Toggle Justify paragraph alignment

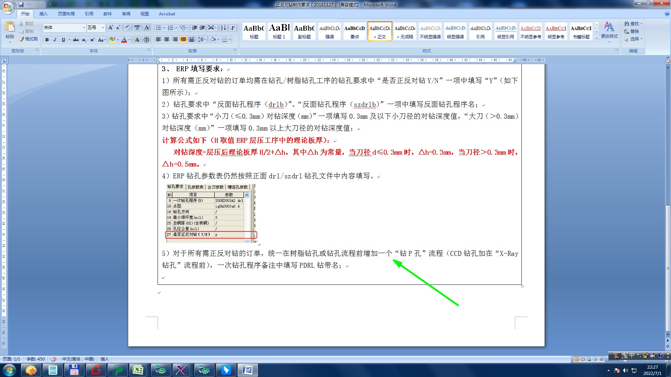pos(183,39)
